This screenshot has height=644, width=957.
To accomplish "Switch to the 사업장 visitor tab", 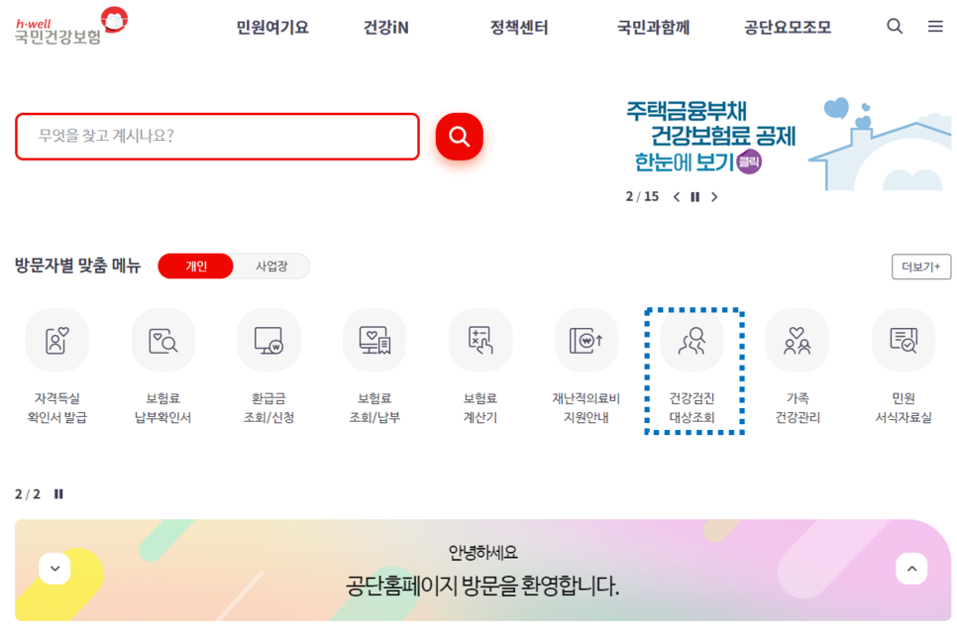I will tap(271, 267).
